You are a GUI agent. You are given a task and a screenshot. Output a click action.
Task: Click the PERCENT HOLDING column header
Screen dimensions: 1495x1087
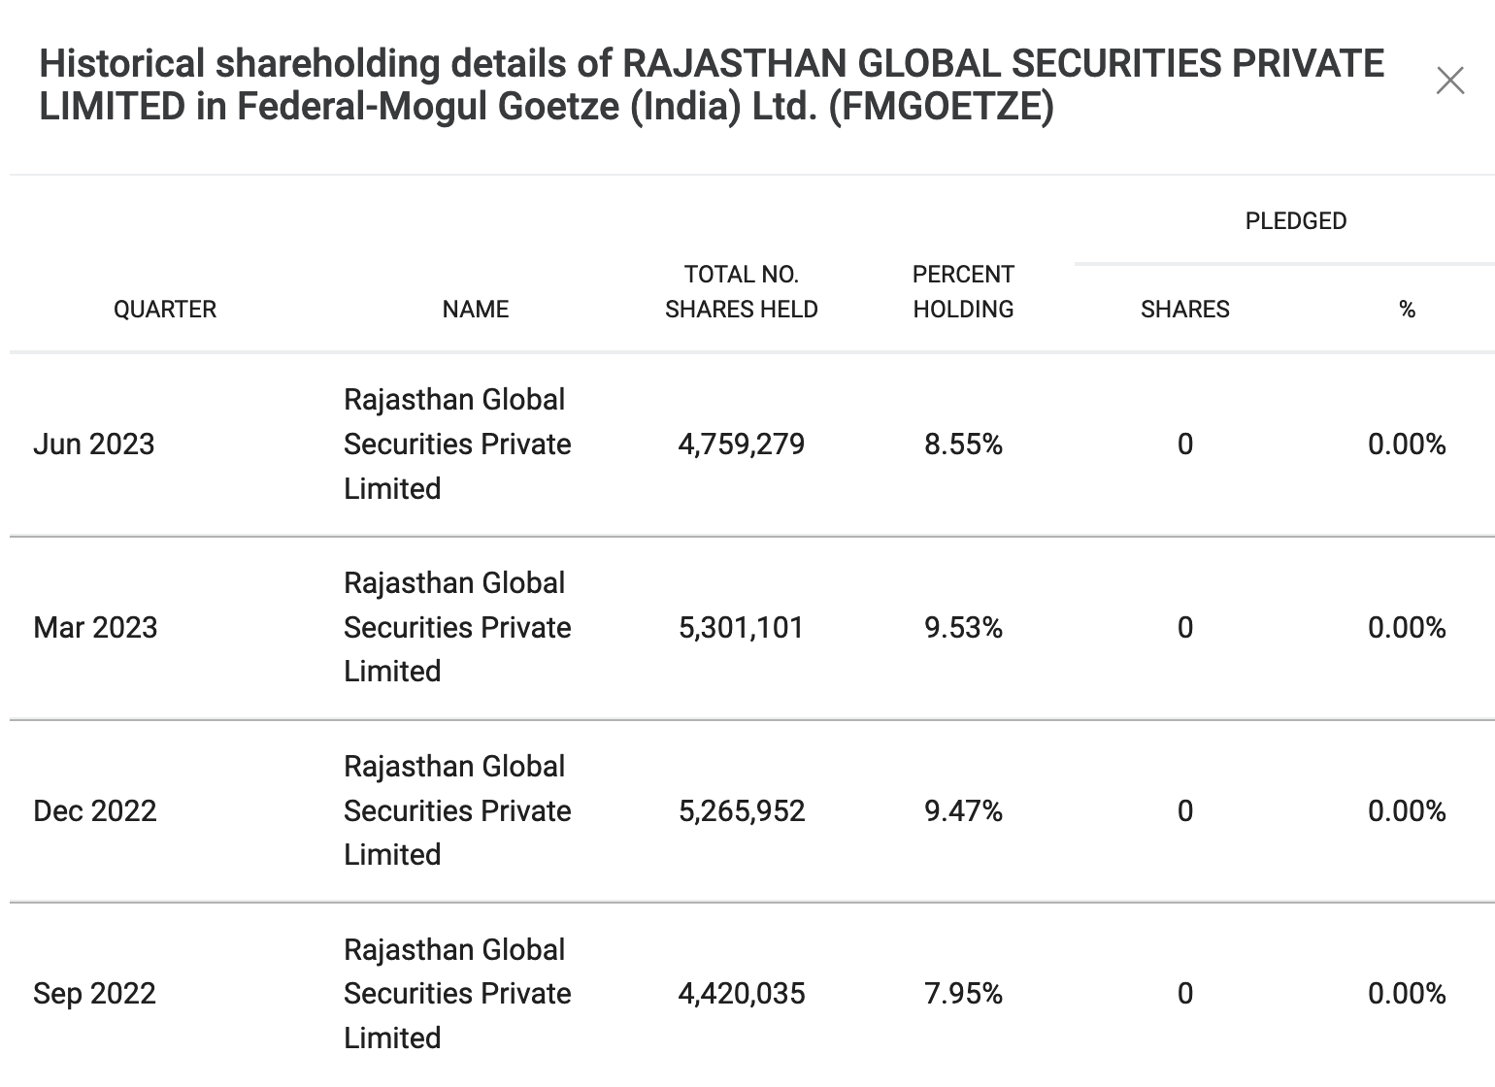963,292
